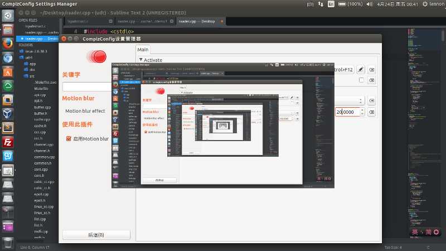Open buffer.cpp in the sidebar

[42, 107]
